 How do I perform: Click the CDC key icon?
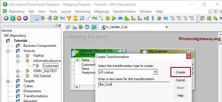(x=203, y=18)
